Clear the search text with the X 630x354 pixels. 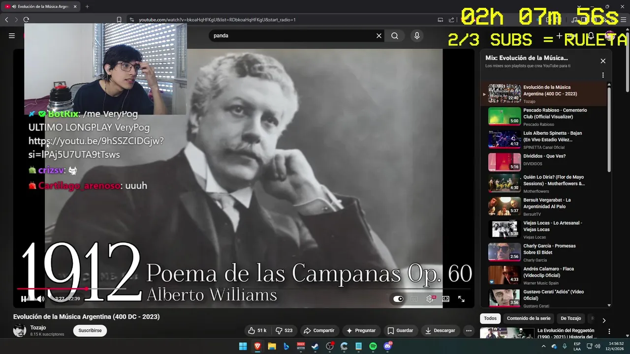click(x=379, y=35)
